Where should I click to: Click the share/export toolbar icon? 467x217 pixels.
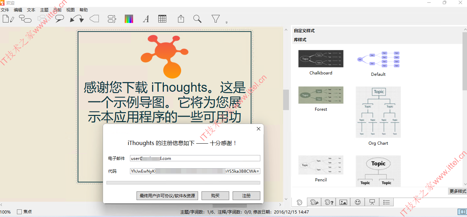(181, 19)
